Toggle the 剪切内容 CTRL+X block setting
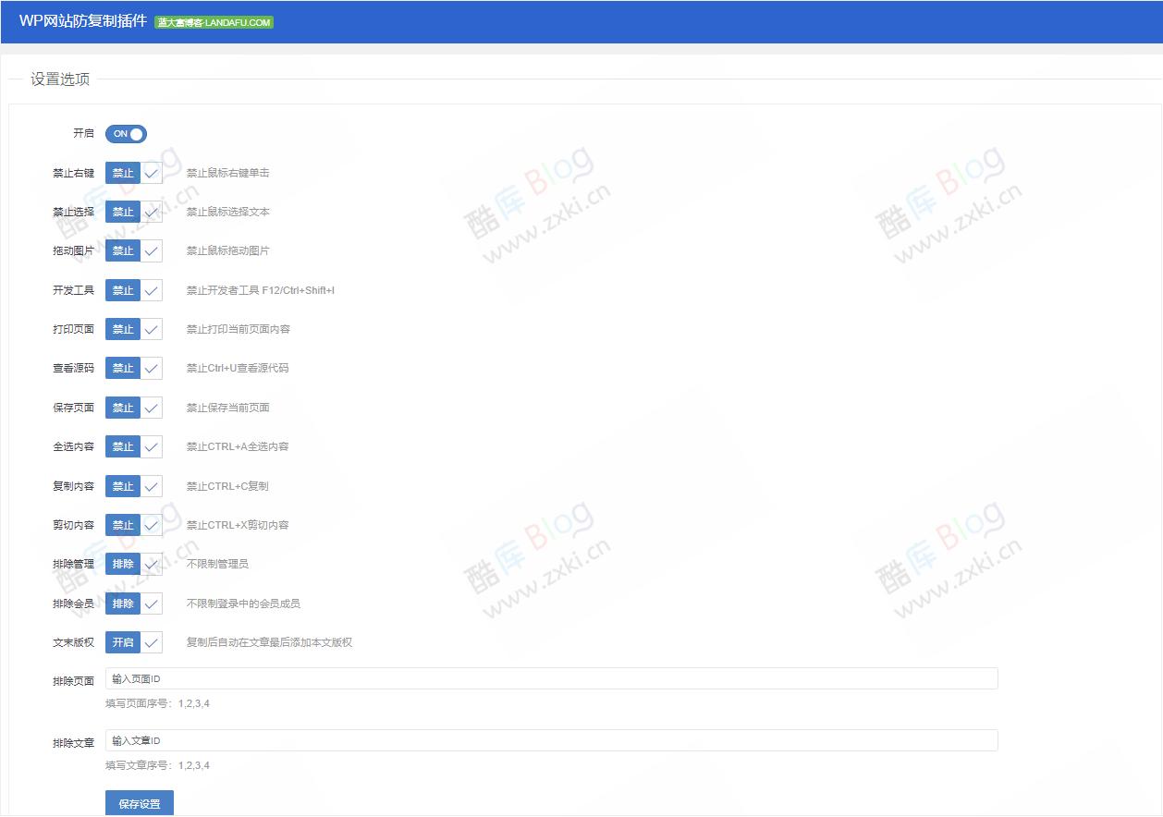This screenshot has height=817, width=1163. pyautogui.click(x=133, y=524)
